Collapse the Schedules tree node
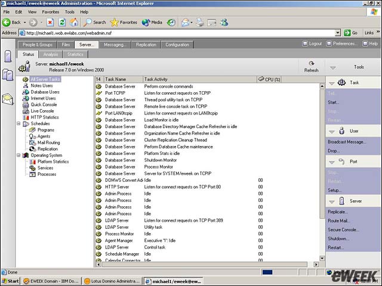This screenshot has height=286, width=382. pyautogui.click(x=19, y=123)
